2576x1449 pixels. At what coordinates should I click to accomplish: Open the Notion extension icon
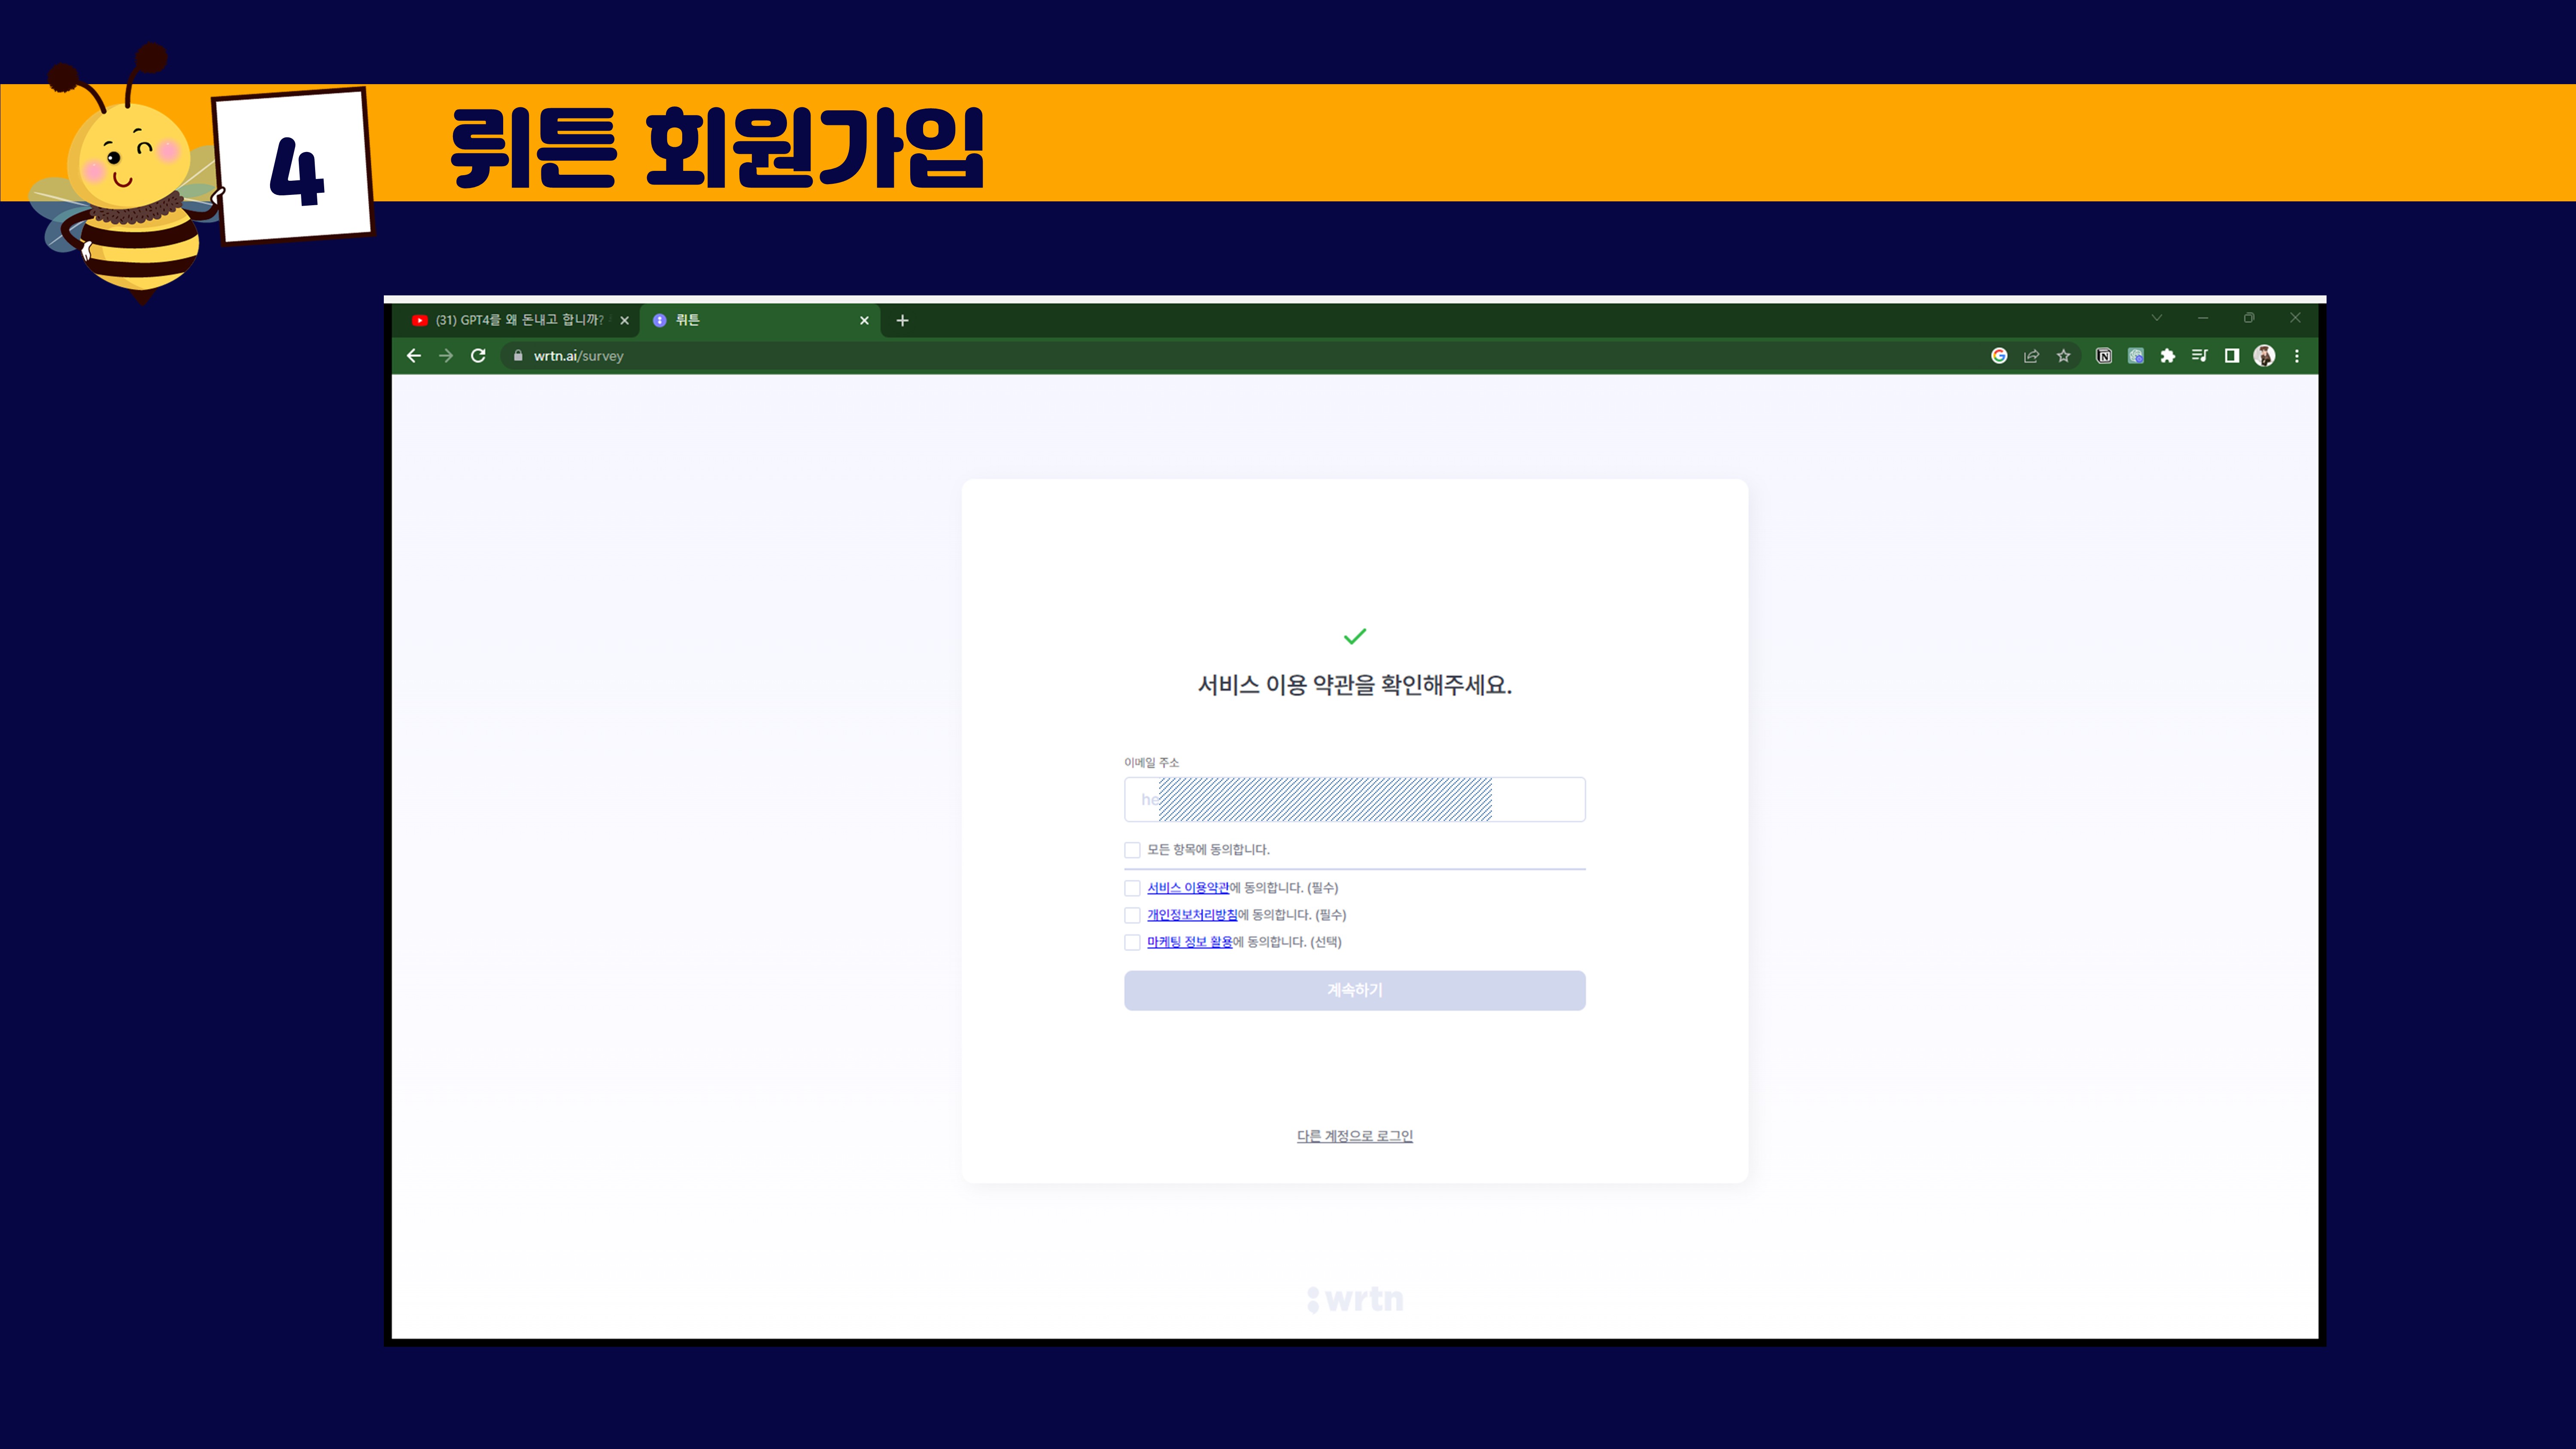[x=2104, y=356]
